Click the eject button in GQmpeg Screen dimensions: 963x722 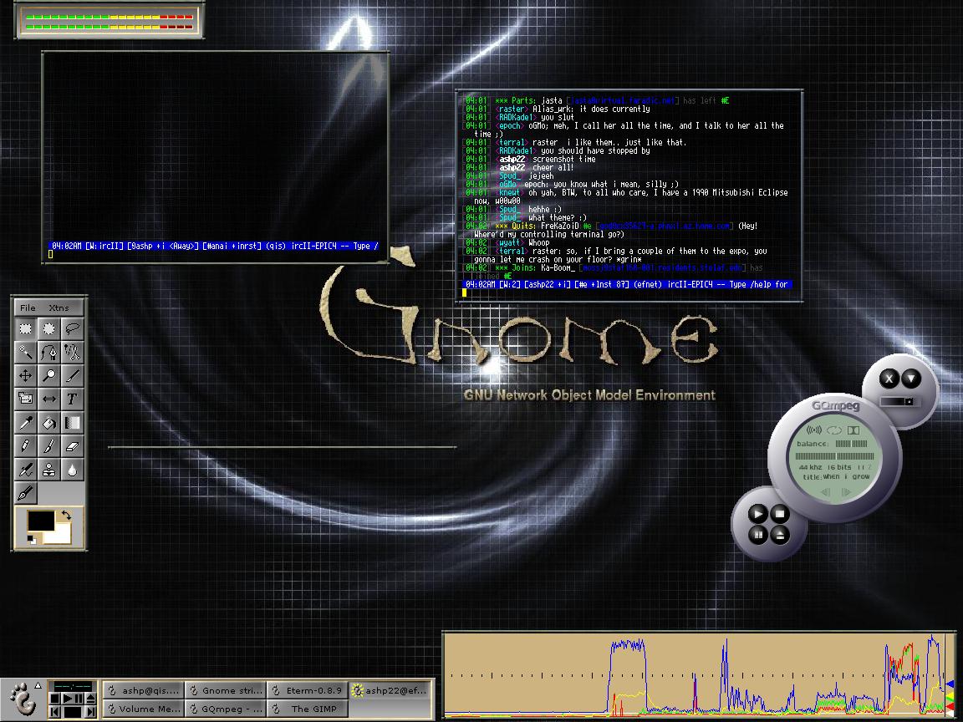click(x=780, y=536)
